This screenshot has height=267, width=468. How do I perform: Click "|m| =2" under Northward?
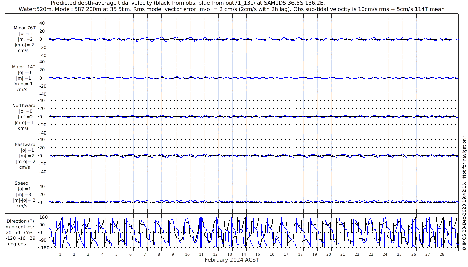[25, 117]
